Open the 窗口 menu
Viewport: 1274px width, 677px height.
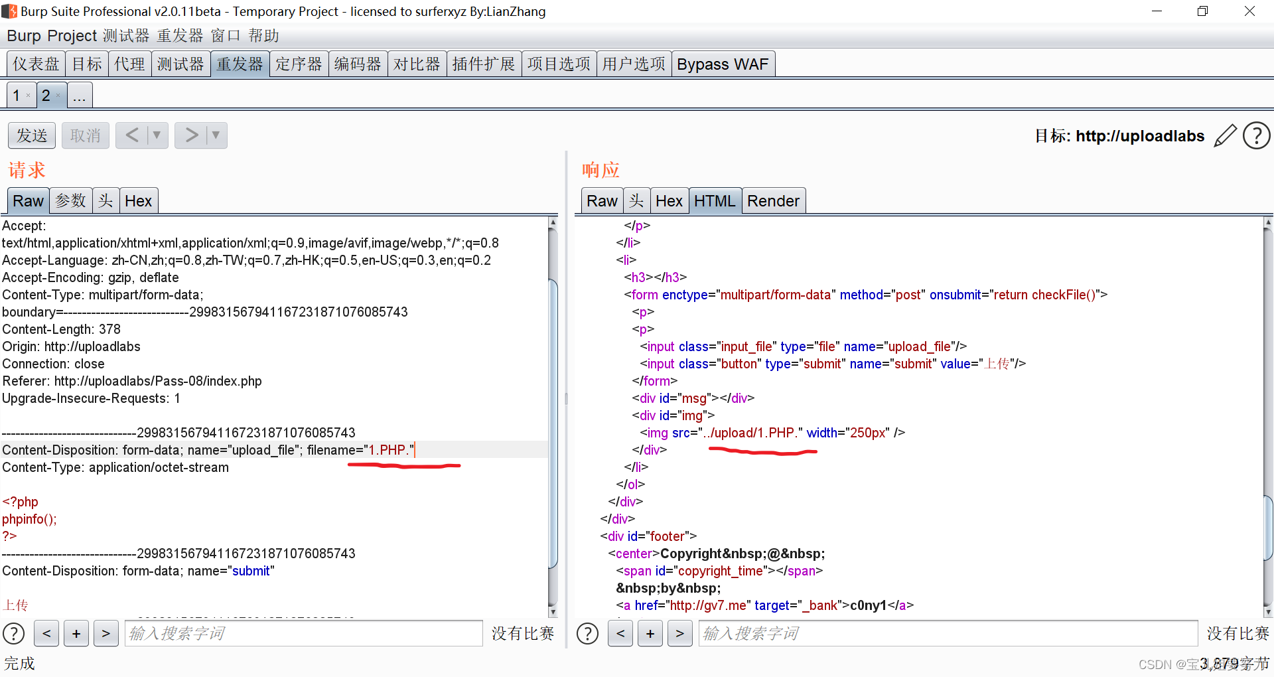(x=226, y=36)
